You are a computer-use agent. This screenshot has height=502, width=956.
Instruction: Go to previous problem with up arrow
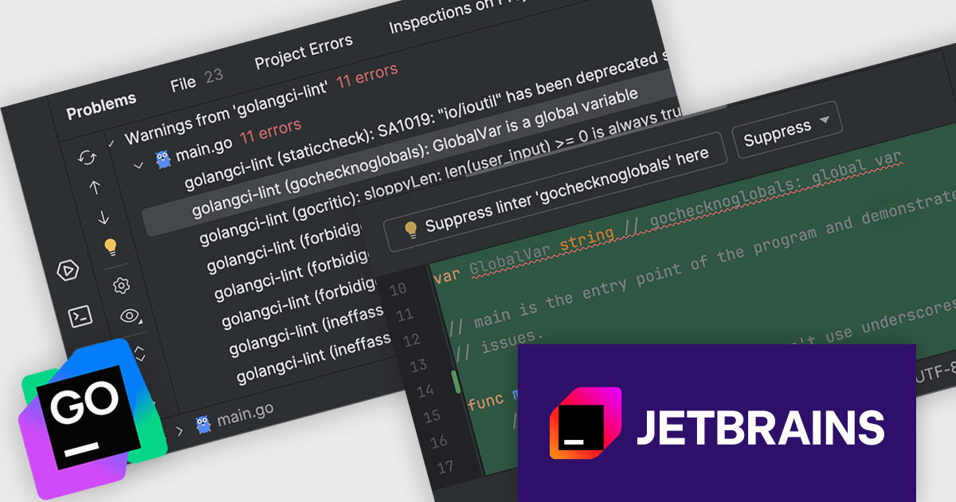[95, 187]
